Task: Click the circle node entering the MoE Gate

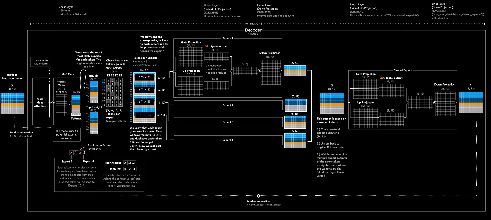Action: click(x=53, y=103)
